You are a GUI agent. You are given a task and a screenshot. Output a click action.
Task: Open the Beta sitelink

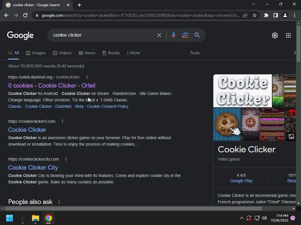[x=79, y=106]
